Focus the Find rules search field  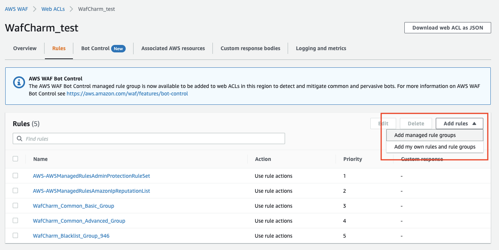[x=149, y=138]
